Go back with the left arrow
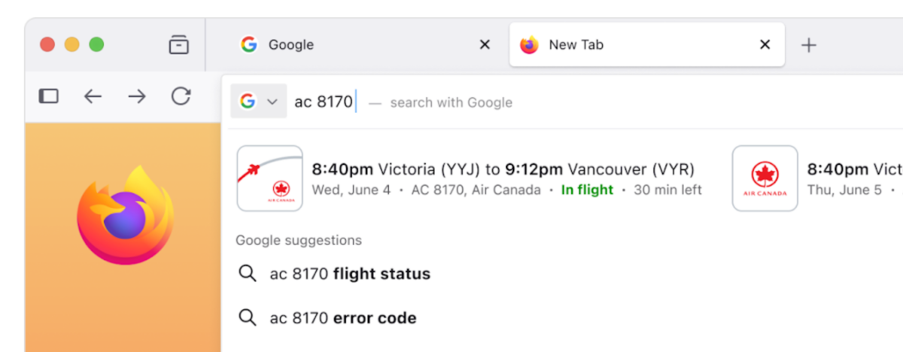Viewport: 903px width, 352px height. (93, 96)
